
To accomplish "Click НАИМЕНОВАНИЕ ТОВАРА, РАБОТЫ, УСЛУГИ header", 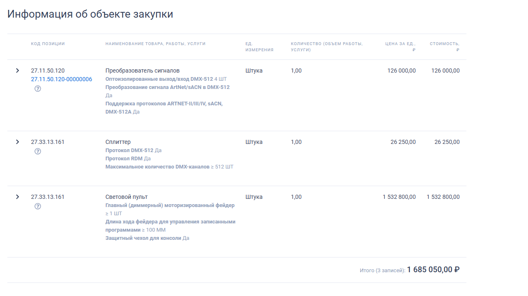I will [156, 44].
